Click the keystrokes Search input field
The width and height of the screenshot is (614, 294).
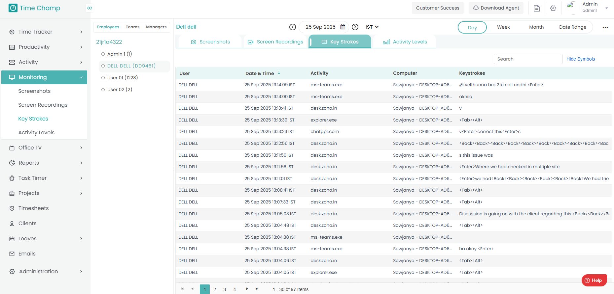pos(527,59)
